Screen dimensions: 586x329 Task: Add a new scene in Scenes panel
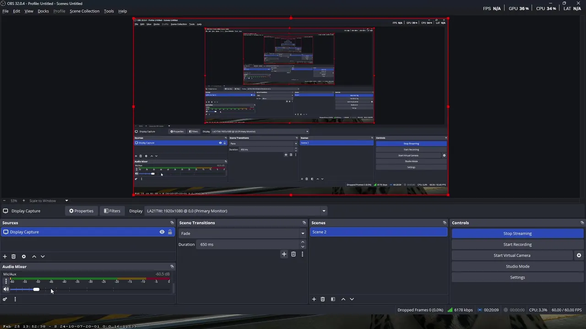314,299
